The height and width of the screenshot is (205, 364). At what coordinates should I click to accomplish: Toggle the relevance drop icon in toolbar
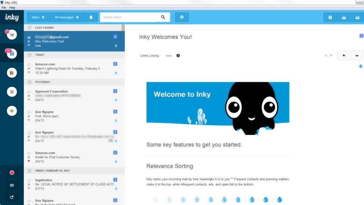click(91, 17)
